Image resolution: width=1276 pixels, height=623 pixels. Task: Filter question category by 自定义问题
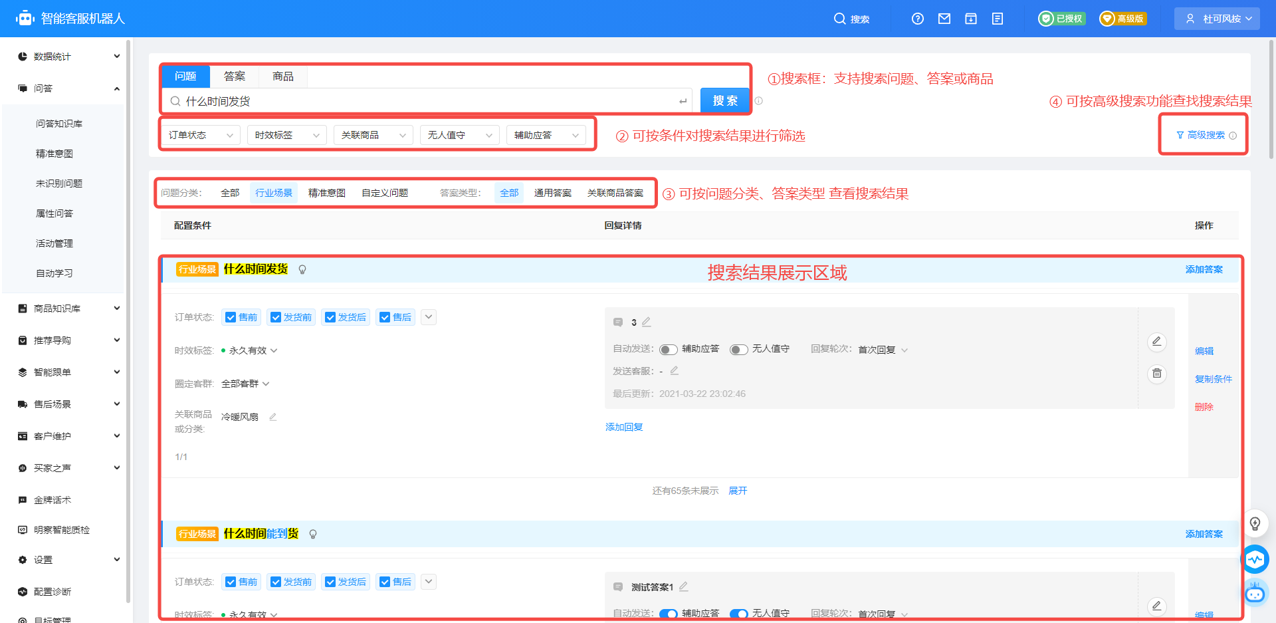point(385,193)
